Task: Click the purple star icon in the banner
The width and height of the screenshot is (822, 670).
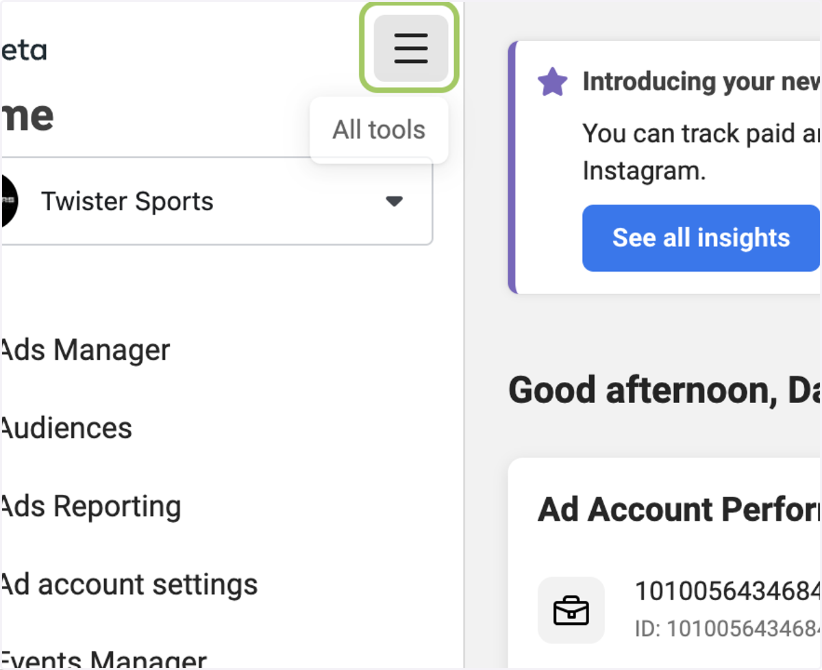Action: 553,82
